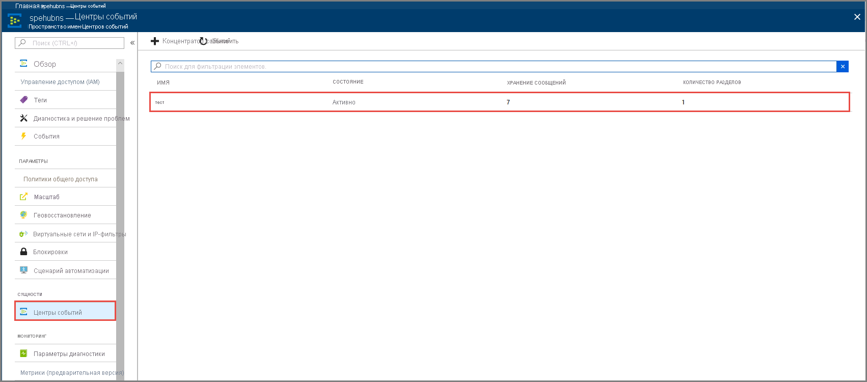Viewport: 867px width, 382px height.
Task: Click the padlock Блокировки icon
Action: [23, 252]
